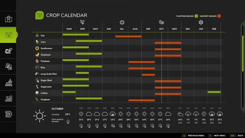Click the Sugarcane row label
This screenshot has height=138, width=245.
tap(46, 87)
